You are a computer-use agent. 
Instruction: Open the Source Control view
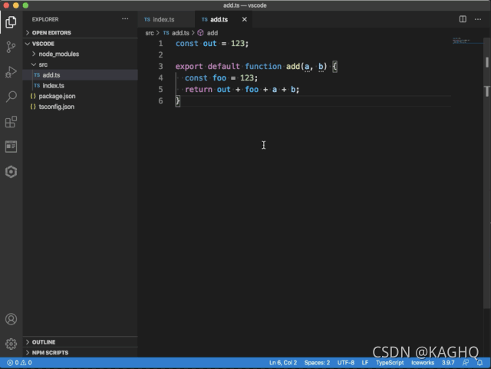[11, 47]
